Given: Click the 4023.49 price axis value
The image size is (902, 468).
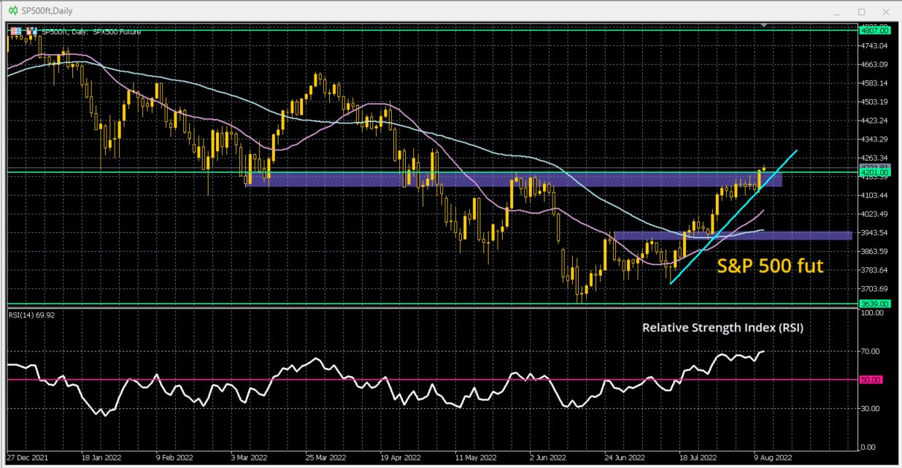Looking at the screenshot, I should coord(874,214).
